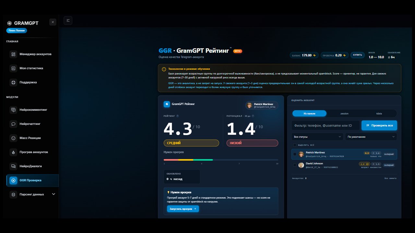The height and width of the screenshot is (233, 415).
Task: Click the Поддержка lifebuoy icon
Action: coord(13,82)
